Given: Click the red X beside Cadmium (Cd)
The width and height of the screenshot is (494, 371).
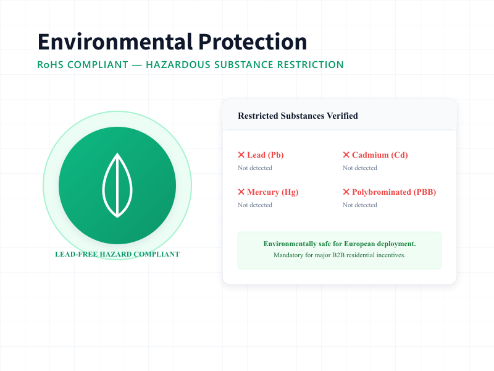Looking at the screenshot, I should point(346,155).
